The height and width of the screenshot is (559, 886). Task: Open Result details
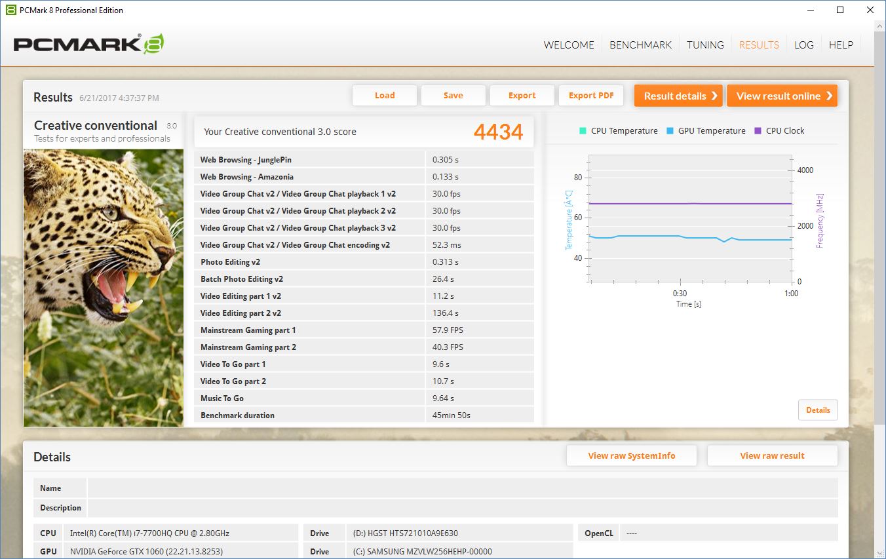[x=678, y=96]
